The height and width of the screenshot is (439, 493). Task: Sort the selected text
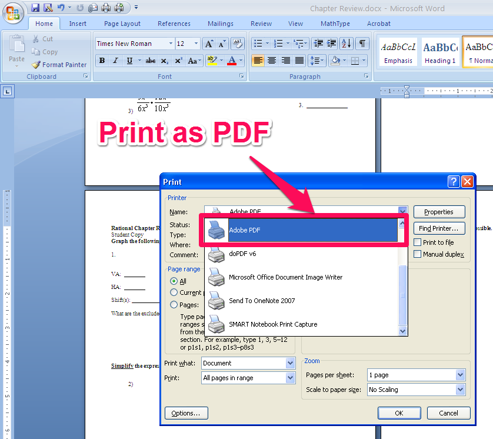coord(346,44)
